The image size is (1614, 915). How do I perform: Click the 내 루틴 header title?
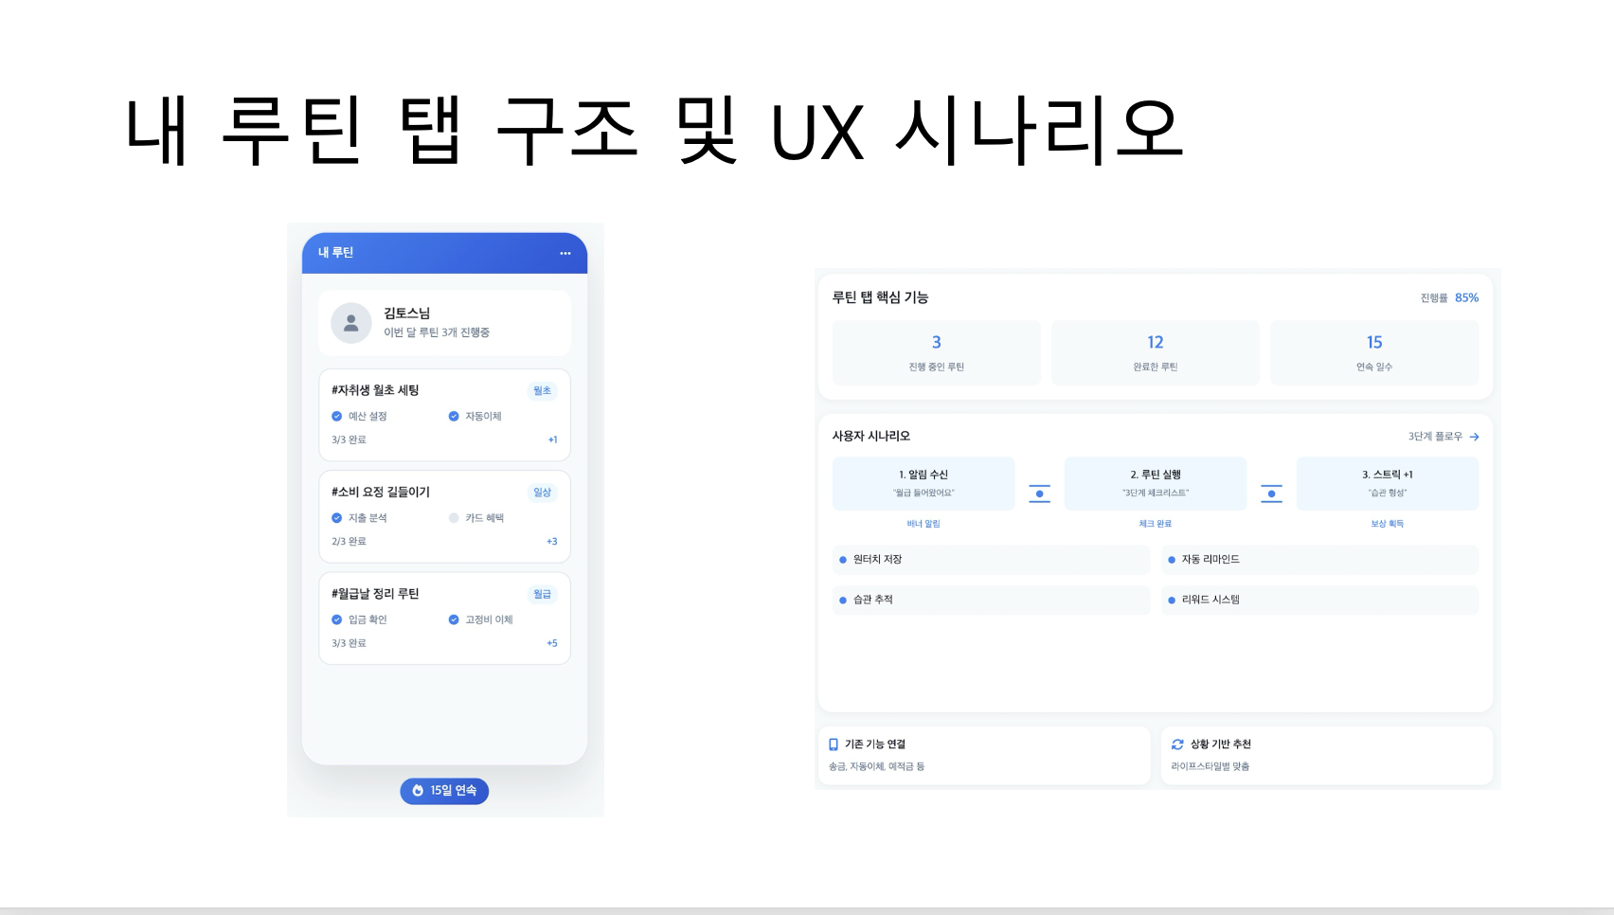click(x=336, y=253)
